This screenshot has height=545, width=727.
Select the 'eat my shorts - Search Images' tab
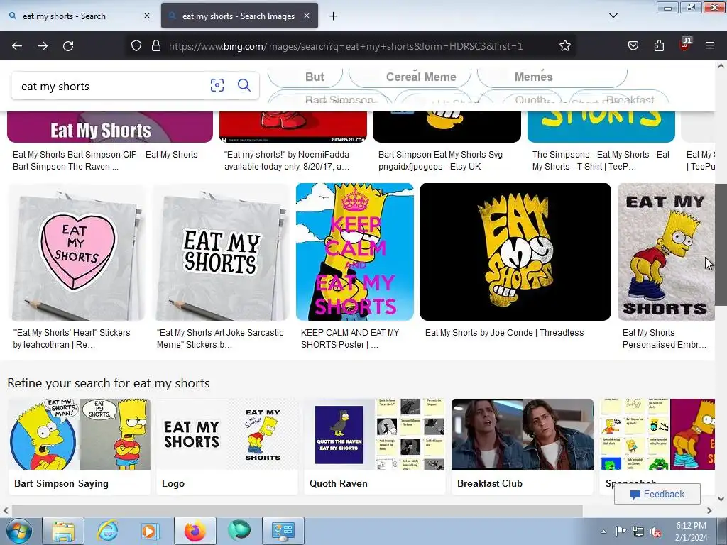pyautogui.click(x=239, y=16)
